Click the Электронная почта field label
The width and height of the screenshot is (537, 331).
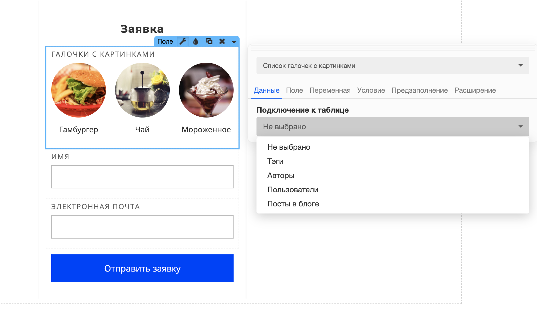point(96,207)
